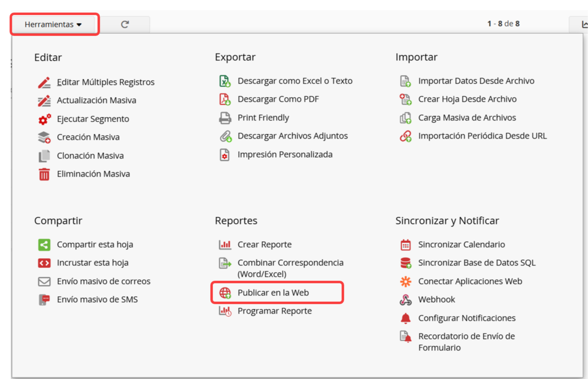Choose Incrustar esta hoja
This screenshot has width=588, height=379.
point(92,263)
